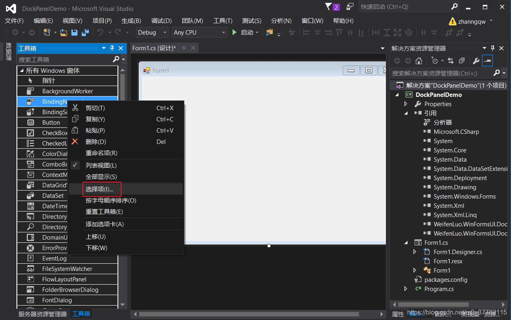511x320 pixels.
Task: Click the Cut scissors icon in context menu
Action: tap(75, 108)
